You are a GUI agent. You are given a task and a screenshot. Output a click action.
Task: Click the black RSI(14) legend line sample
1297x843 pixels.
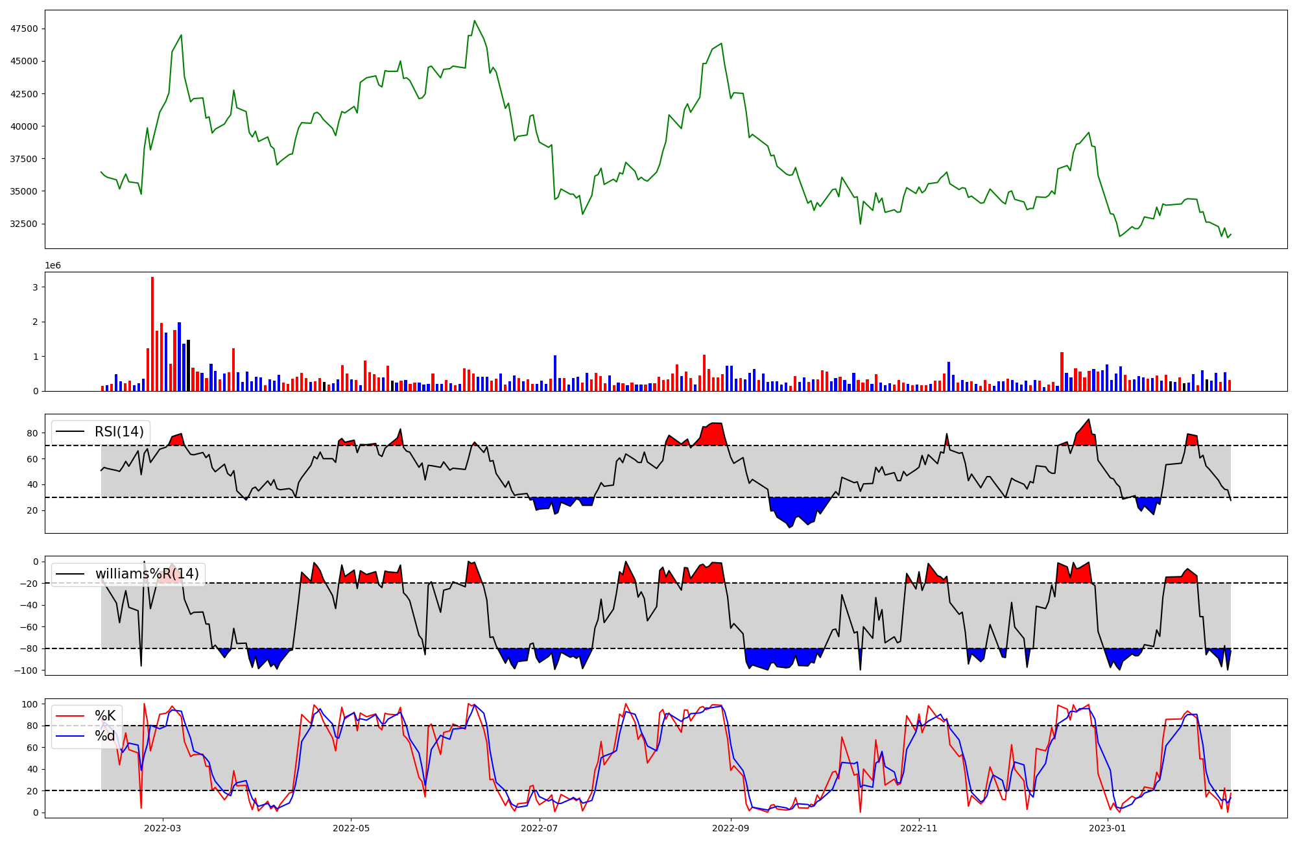pyautogui.click(x=71, y=432)
